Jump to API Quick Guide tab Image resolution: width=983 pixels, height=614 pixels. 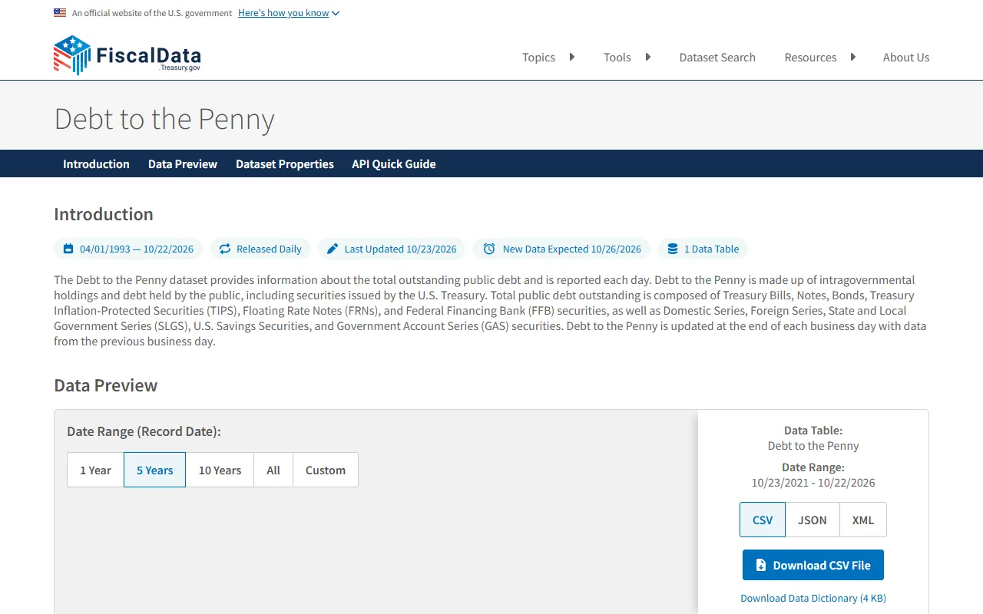click(394, 163)
